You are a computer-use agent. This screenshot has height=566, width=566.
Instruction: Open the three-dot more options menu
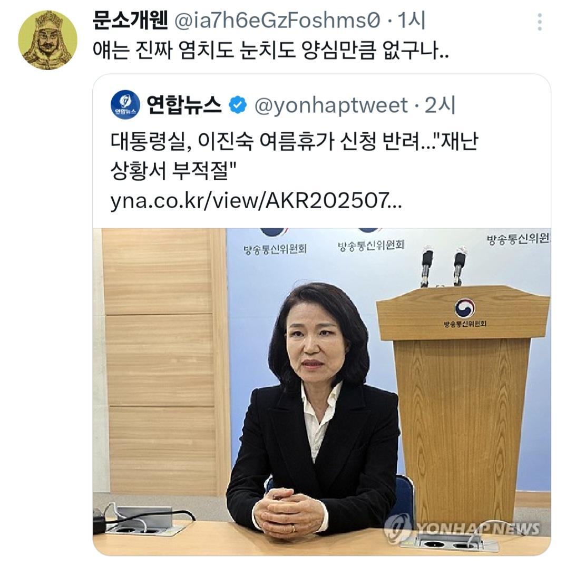pyautogui.click(x=539, y=22)
